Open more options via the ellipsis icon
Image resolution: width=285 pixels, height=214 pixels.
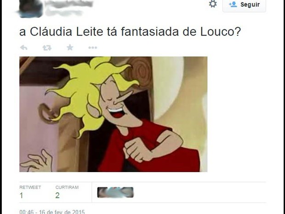pyautogui.click(x=93, y=48)
